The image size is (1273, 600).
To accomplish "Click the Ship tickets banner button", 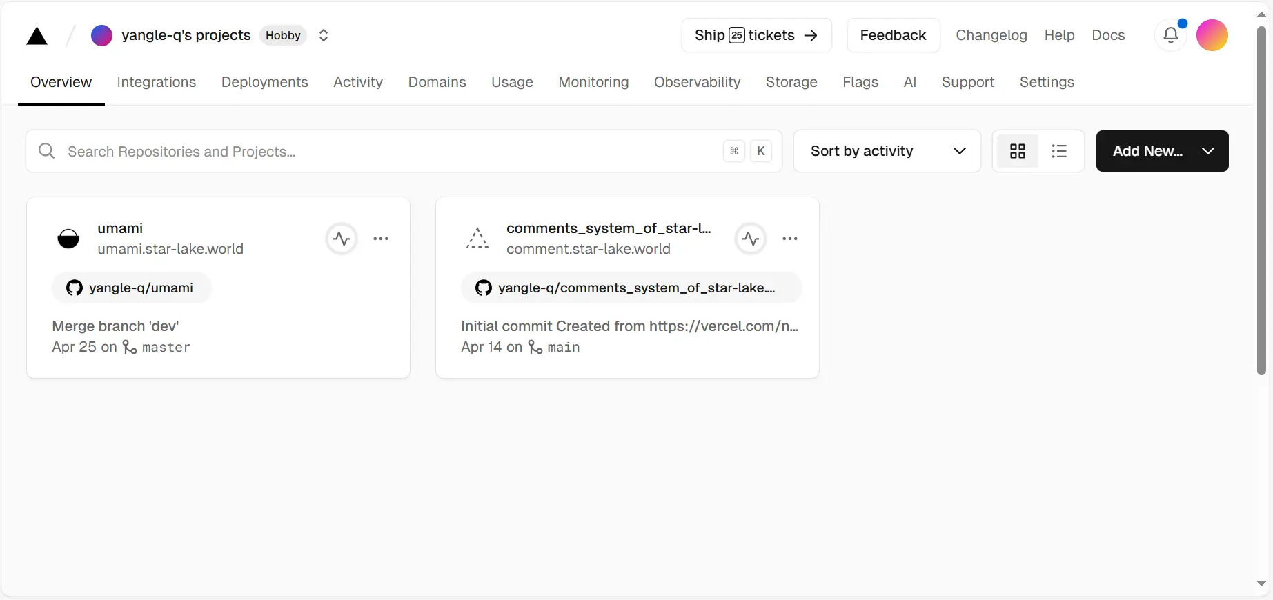I will 757,35.
